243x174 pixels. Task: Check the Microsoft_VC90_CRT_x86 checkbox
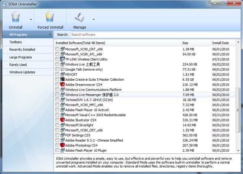click(x=57, y=49)
